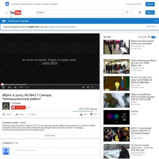Skip to next video in player controls
This screenshot has height=159, width=159.
10,87
